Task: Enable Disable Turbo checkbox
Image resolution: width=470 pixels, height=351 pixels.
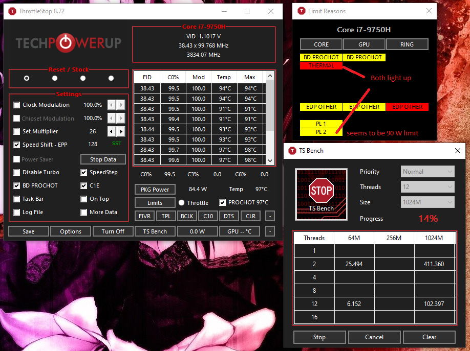Action: [x=17, y=172]
